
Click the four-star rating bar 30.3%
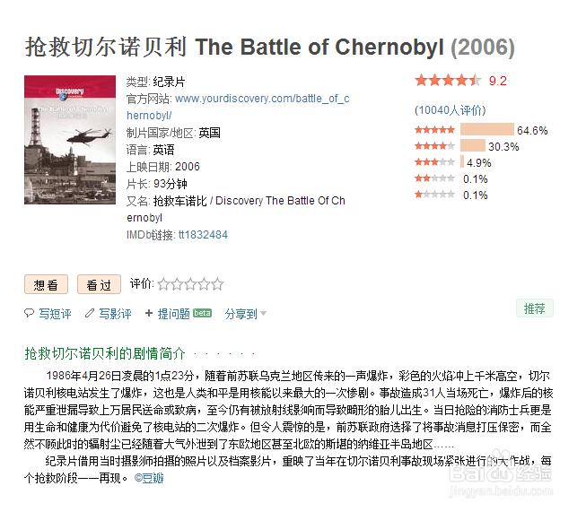[473, 146]
